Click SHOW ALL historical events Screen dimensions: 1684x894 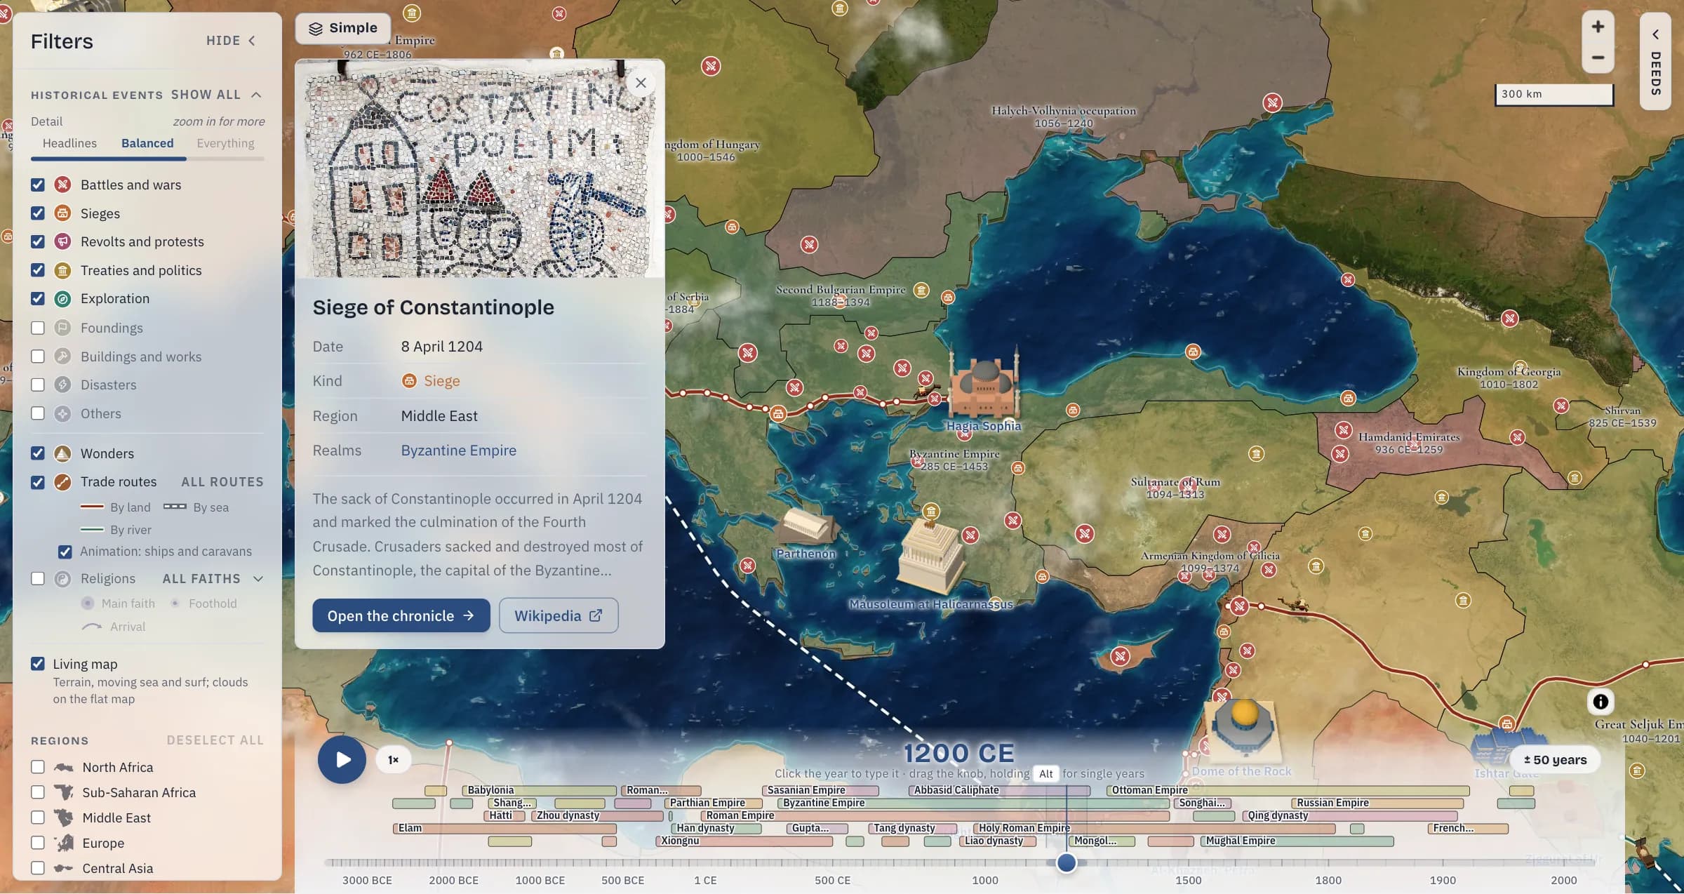click(x=206, y=95)
